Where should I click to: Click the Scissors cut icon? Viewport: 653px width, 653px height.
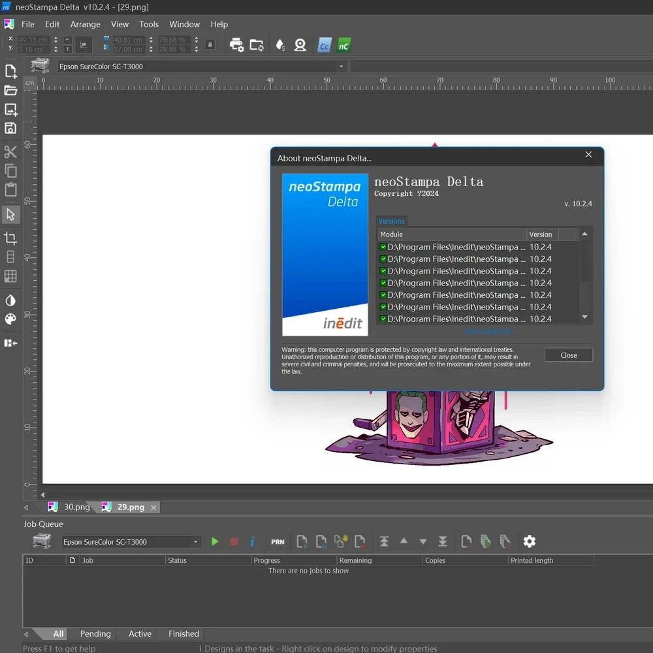tap(10, 152)
